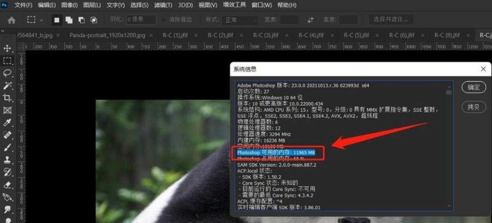The height and width of the screenshot is (223, 492).
Task: Open the 文件(F) menu
Action: tap(23, 5)
